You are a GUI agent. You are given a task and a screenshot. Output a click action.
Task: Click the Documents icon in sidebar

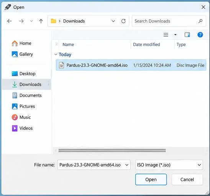(15, 95)
